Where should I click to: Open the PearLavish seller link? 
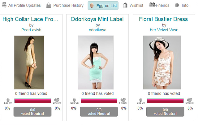click(31, 30)
